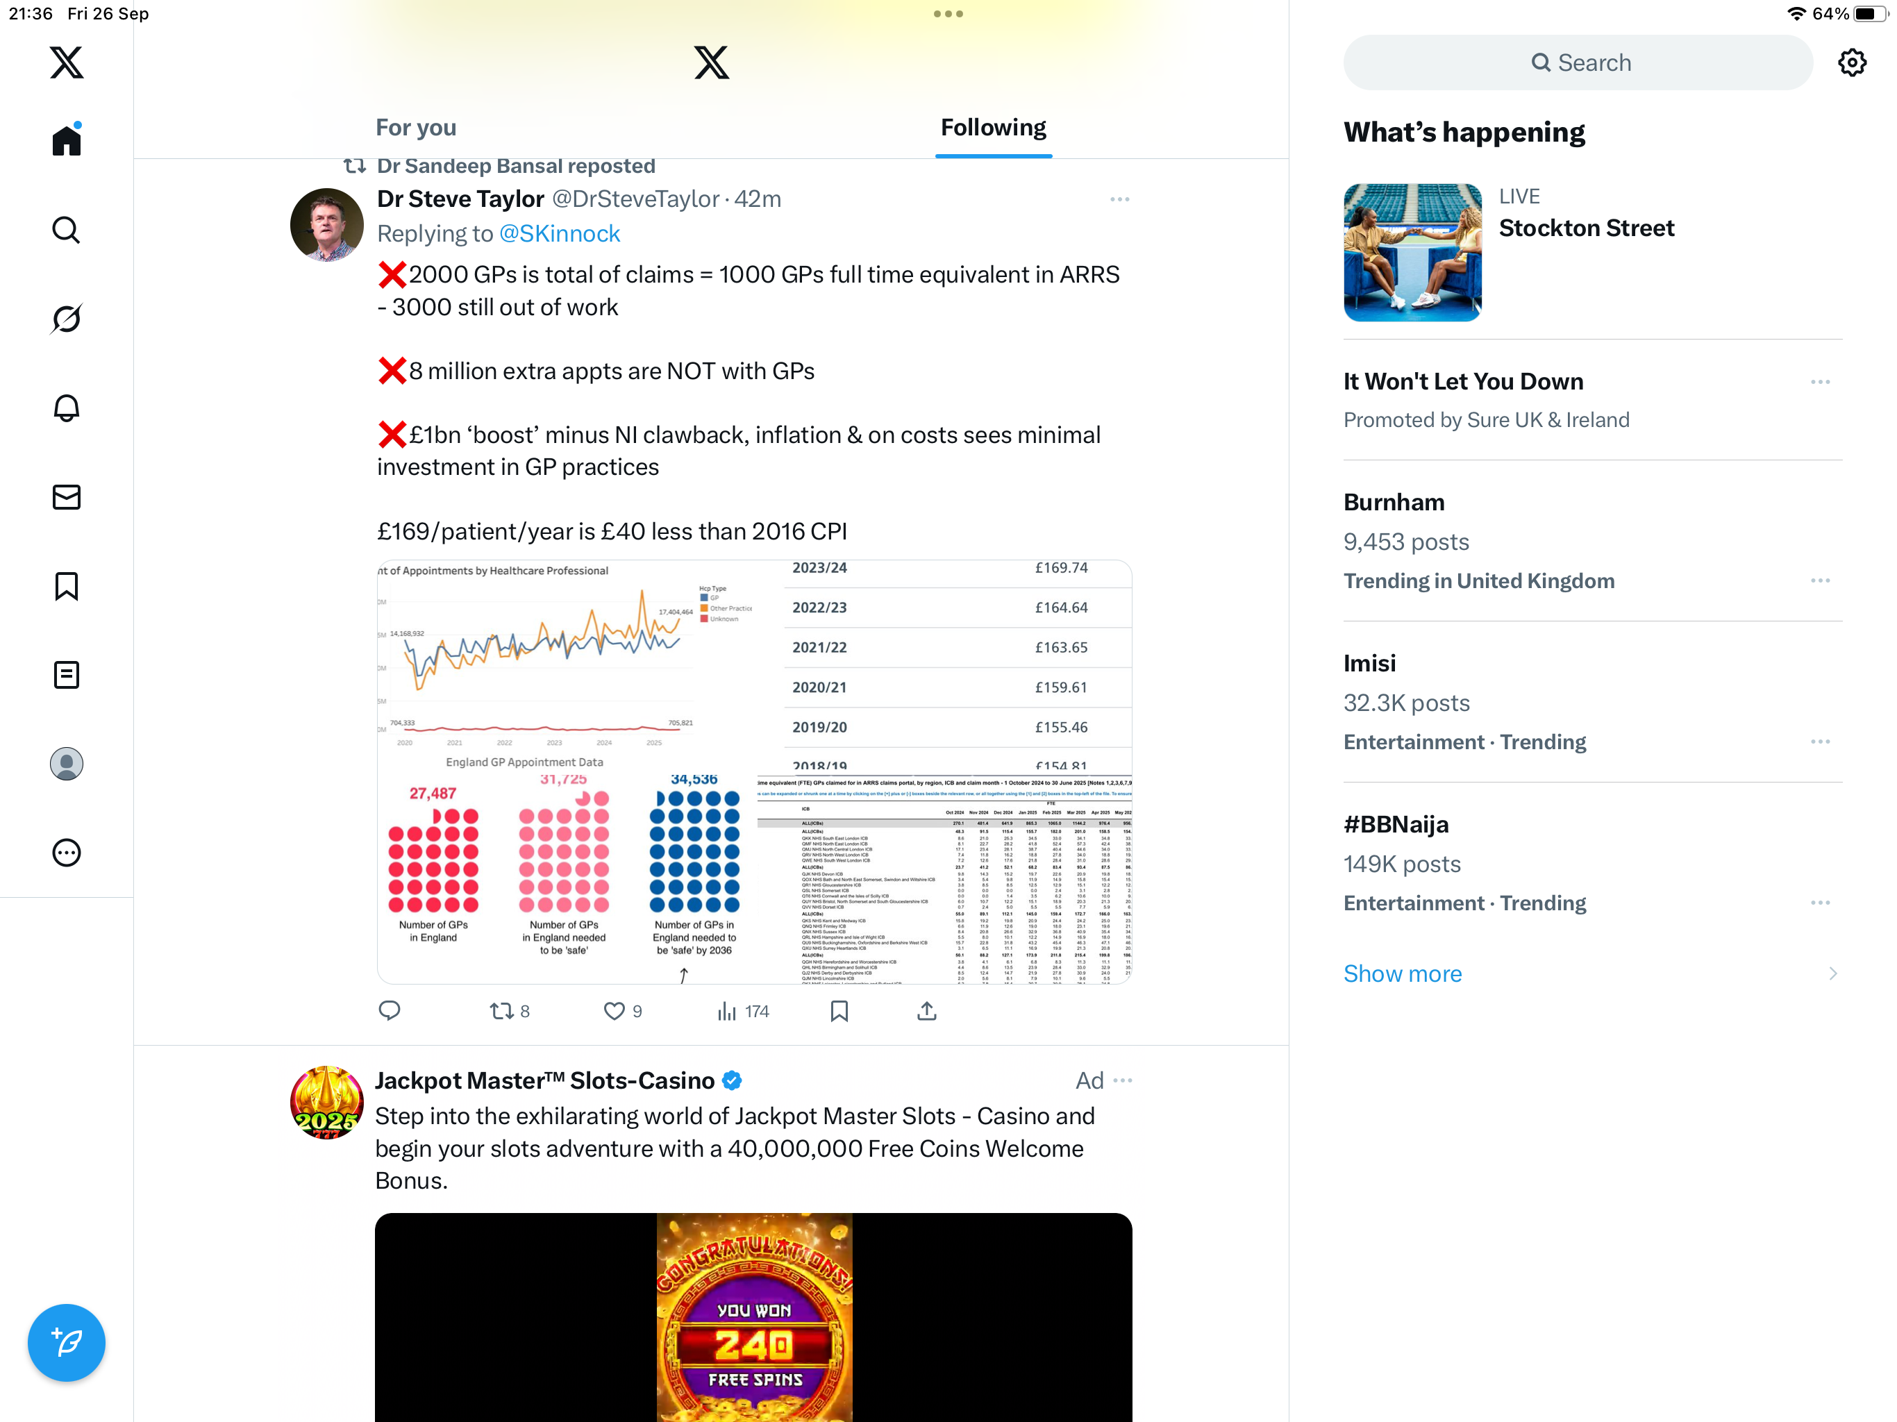This screenshot has height=1422, width=1897.
Task: Expand the sidebar More menu icon
Action: coord(66,853)
